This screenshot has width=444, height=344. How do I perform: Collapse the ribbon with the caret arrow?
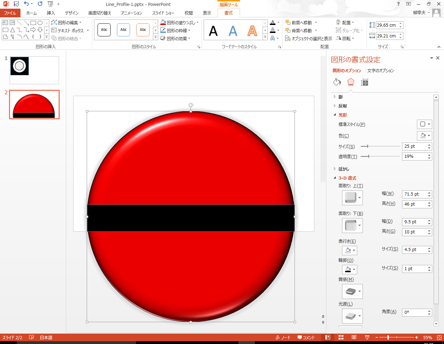click(439, 47)
